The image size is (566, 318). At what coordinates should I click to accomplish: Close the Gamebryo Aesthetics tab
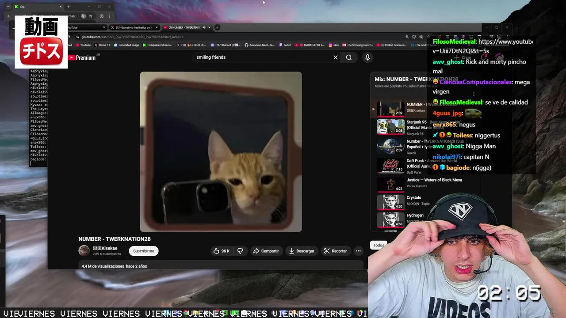[x=157, y=27]
